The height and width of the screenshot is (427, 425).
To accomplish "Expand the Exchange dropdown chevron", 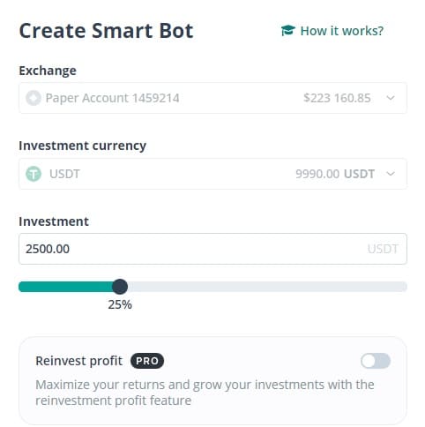I will tap(391, 98).
